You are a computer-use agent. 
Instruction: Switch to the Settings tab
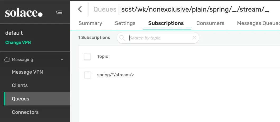(x=125, y=23)
